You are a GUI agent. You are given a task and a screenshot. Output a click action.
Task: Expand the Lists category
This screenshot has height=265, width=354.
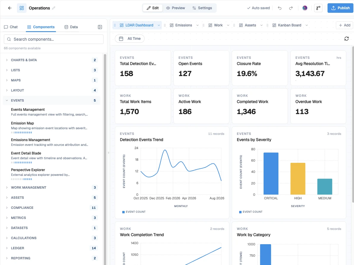51,70
